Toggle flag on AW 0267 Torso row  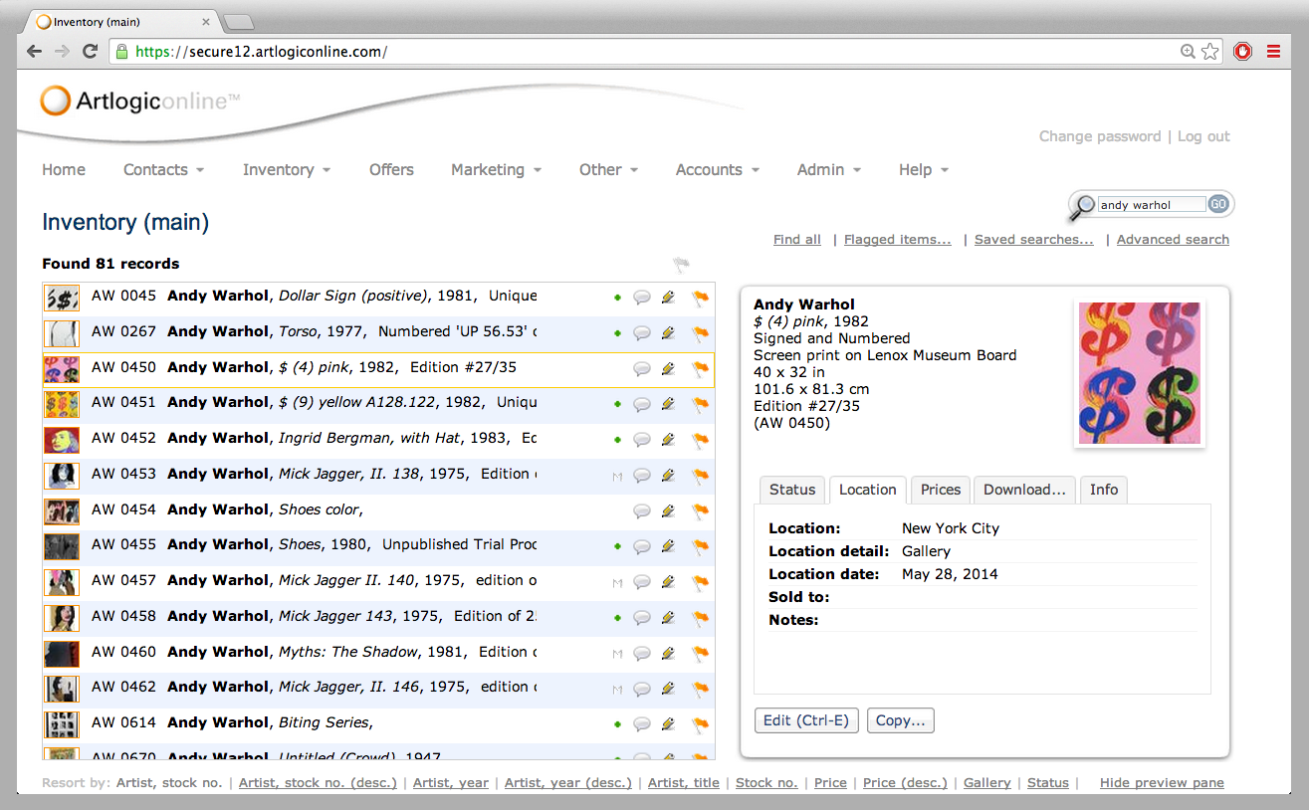click(700, 332)
